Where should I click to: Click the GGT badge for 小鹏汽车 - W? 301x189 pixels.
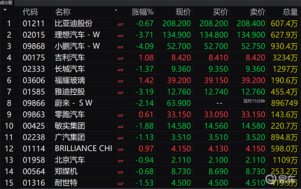(120, 47)
